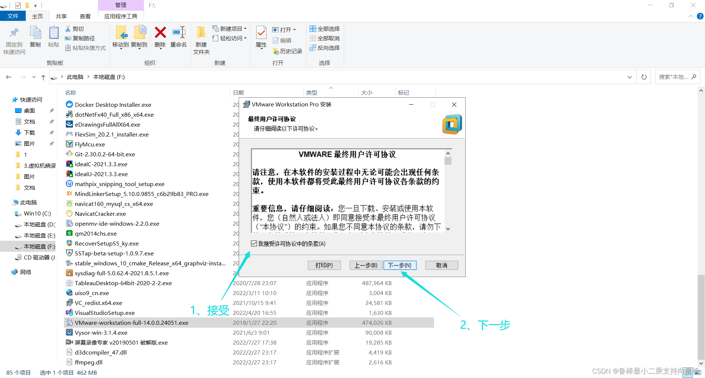Screen dimensions: 705x378
Task: Click 打印(P) Print button
Action: point(324,265)
